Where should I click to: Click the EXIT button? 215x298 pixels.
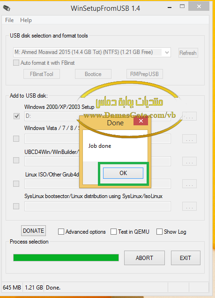[x=185, y=258]
